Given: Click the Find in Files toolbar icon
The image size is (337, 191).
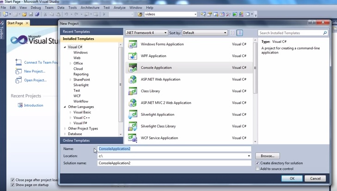Looking at the screenshot, I should (x=140, y=14).
